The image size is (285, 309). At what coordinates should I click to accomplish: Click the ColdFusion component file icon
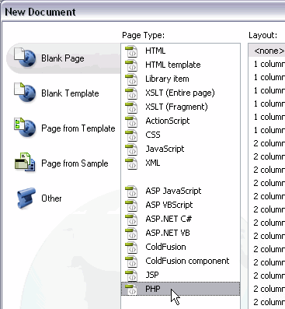pos(131,262)
